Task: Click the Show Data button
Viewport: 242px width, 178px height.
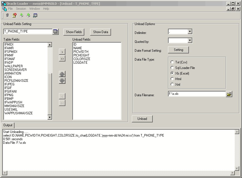Action: point(100,32)
